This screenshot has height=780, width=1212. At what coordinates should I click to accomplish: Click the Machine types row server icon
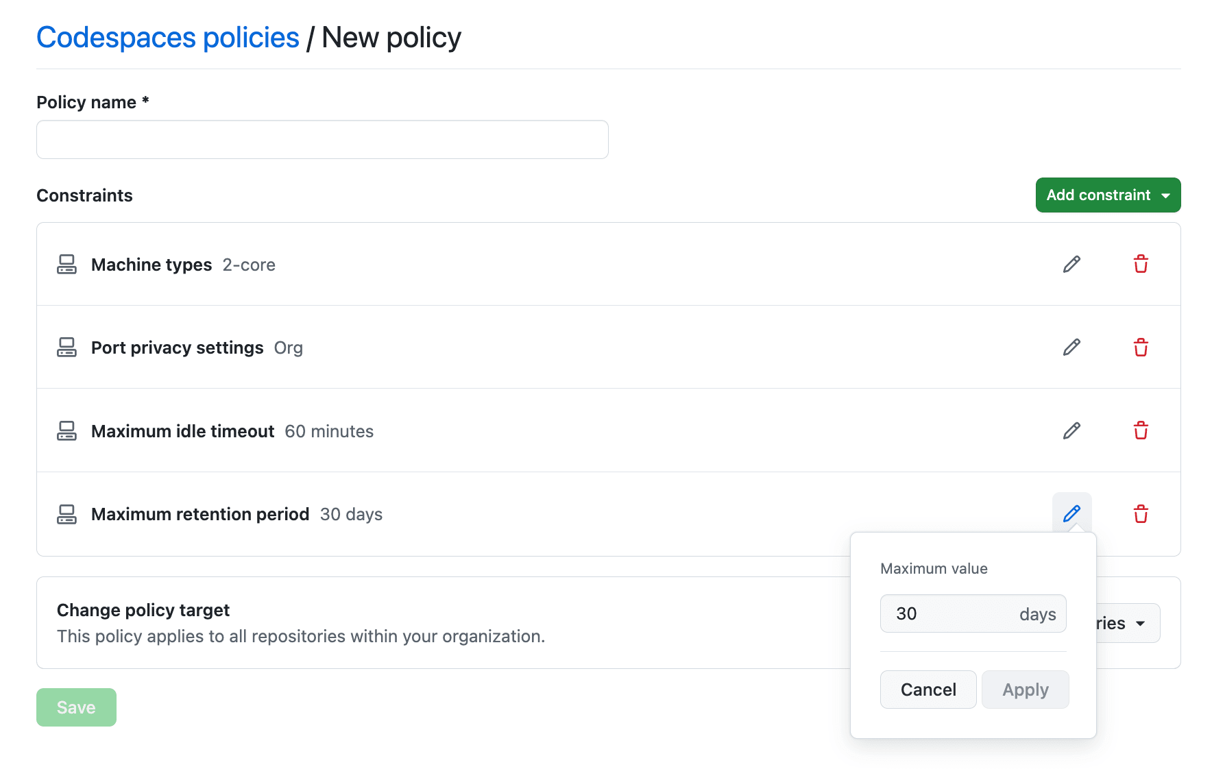[x=66, y=265]
